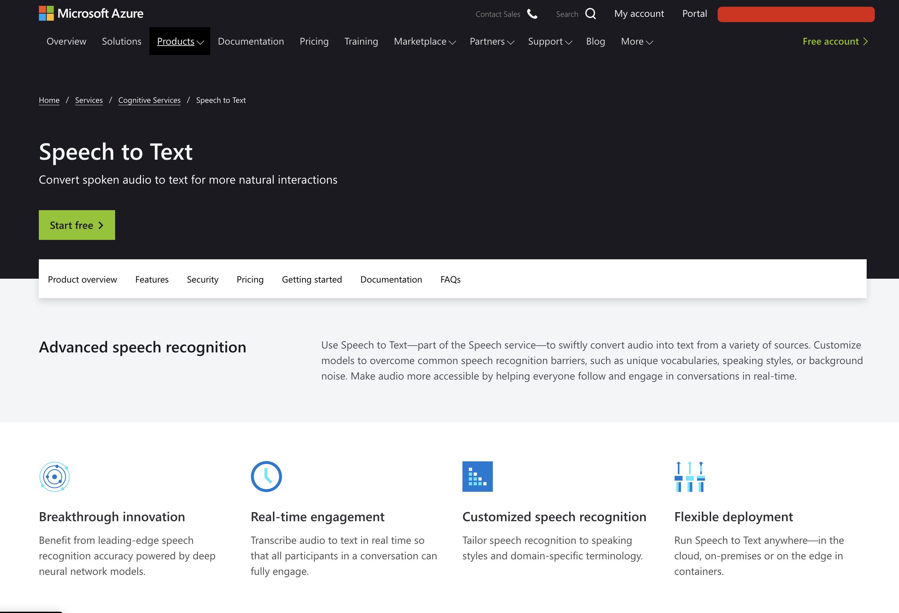This screenshot has width=899, height=613.
Task: Click the arrow inside Start free button
Action: (x=101, y=225)
